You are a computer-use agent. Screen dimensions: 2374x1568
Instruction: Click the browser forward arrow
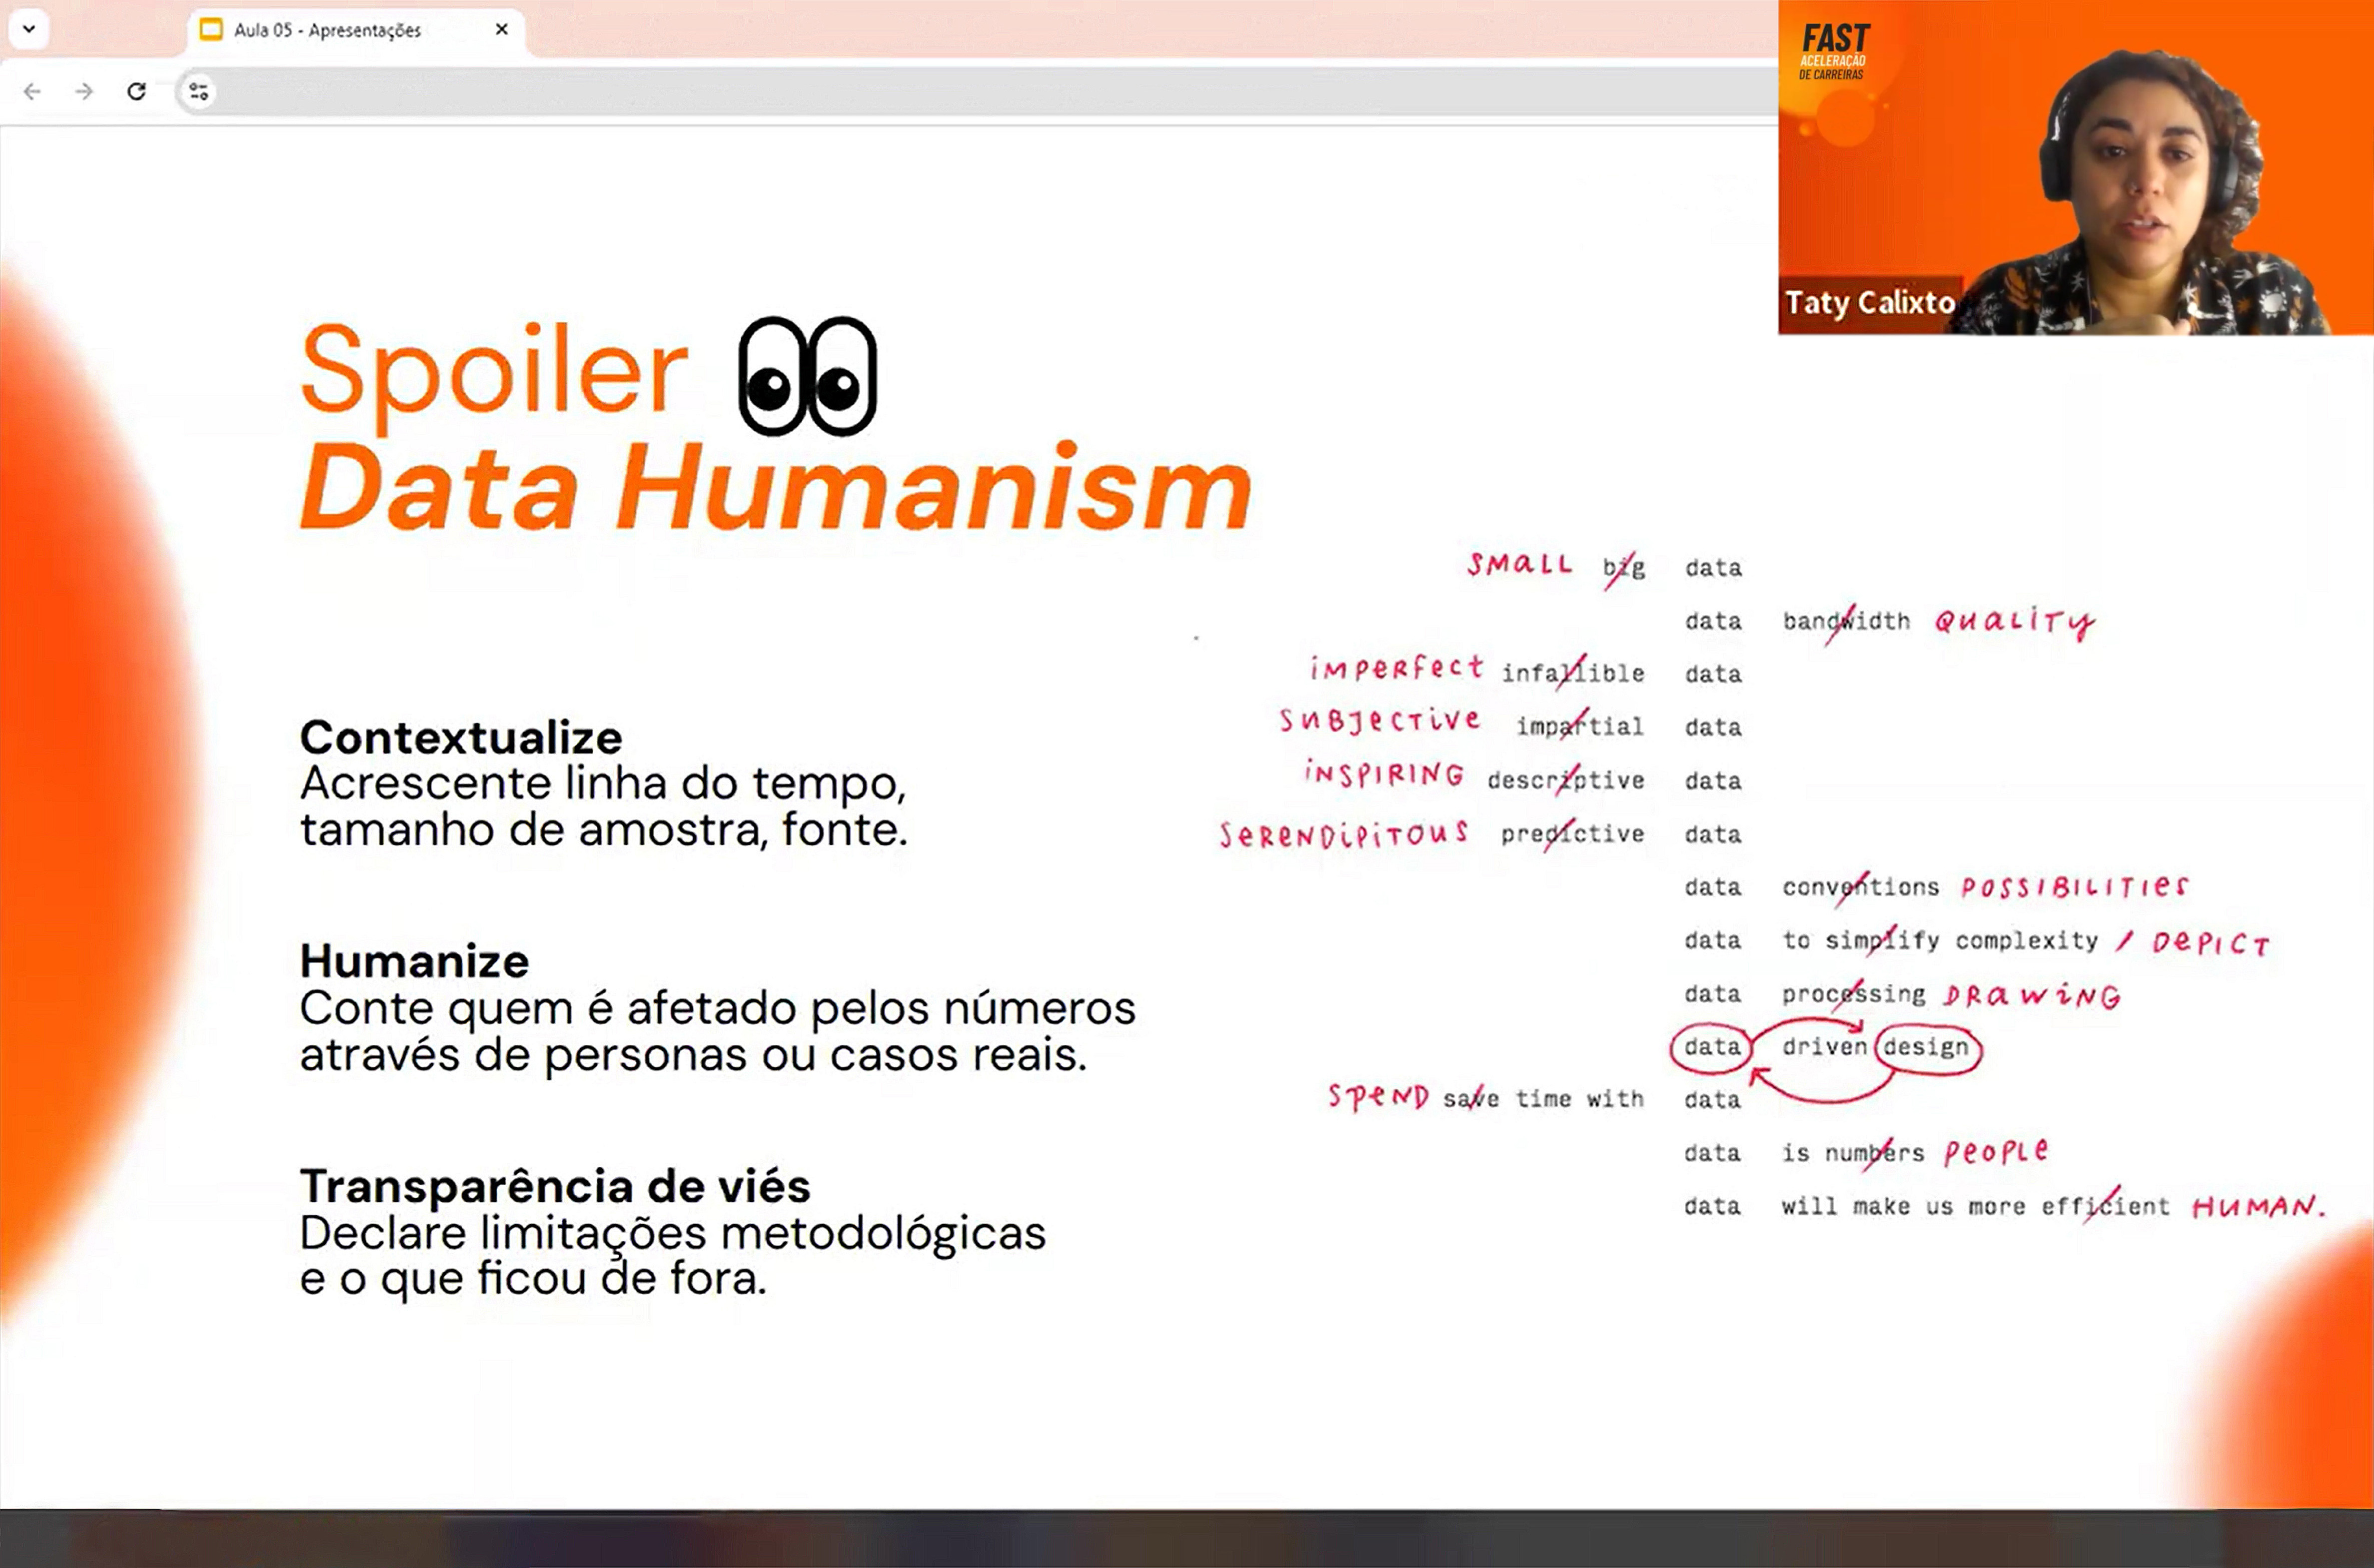[84, 92]
